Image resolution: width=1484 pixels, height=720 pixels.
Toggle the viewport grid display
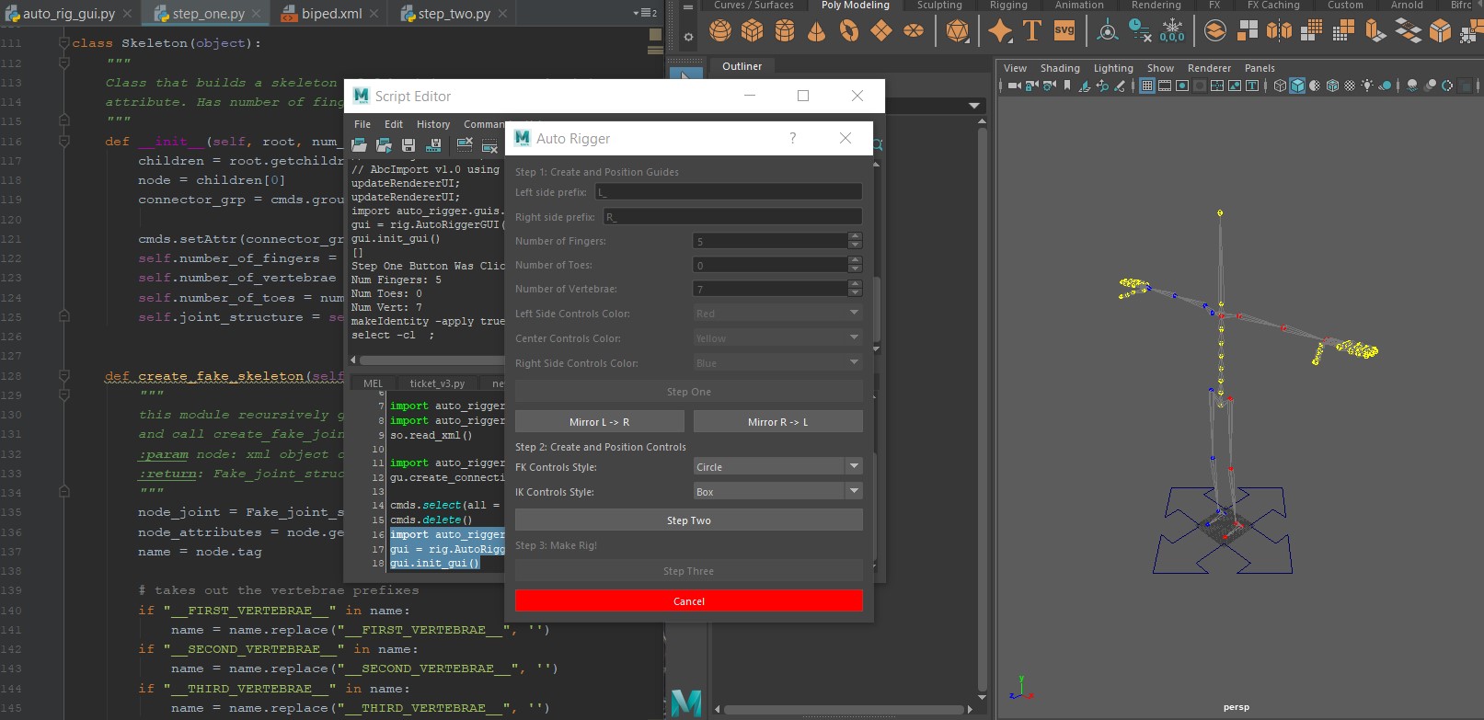(1147, 86)
